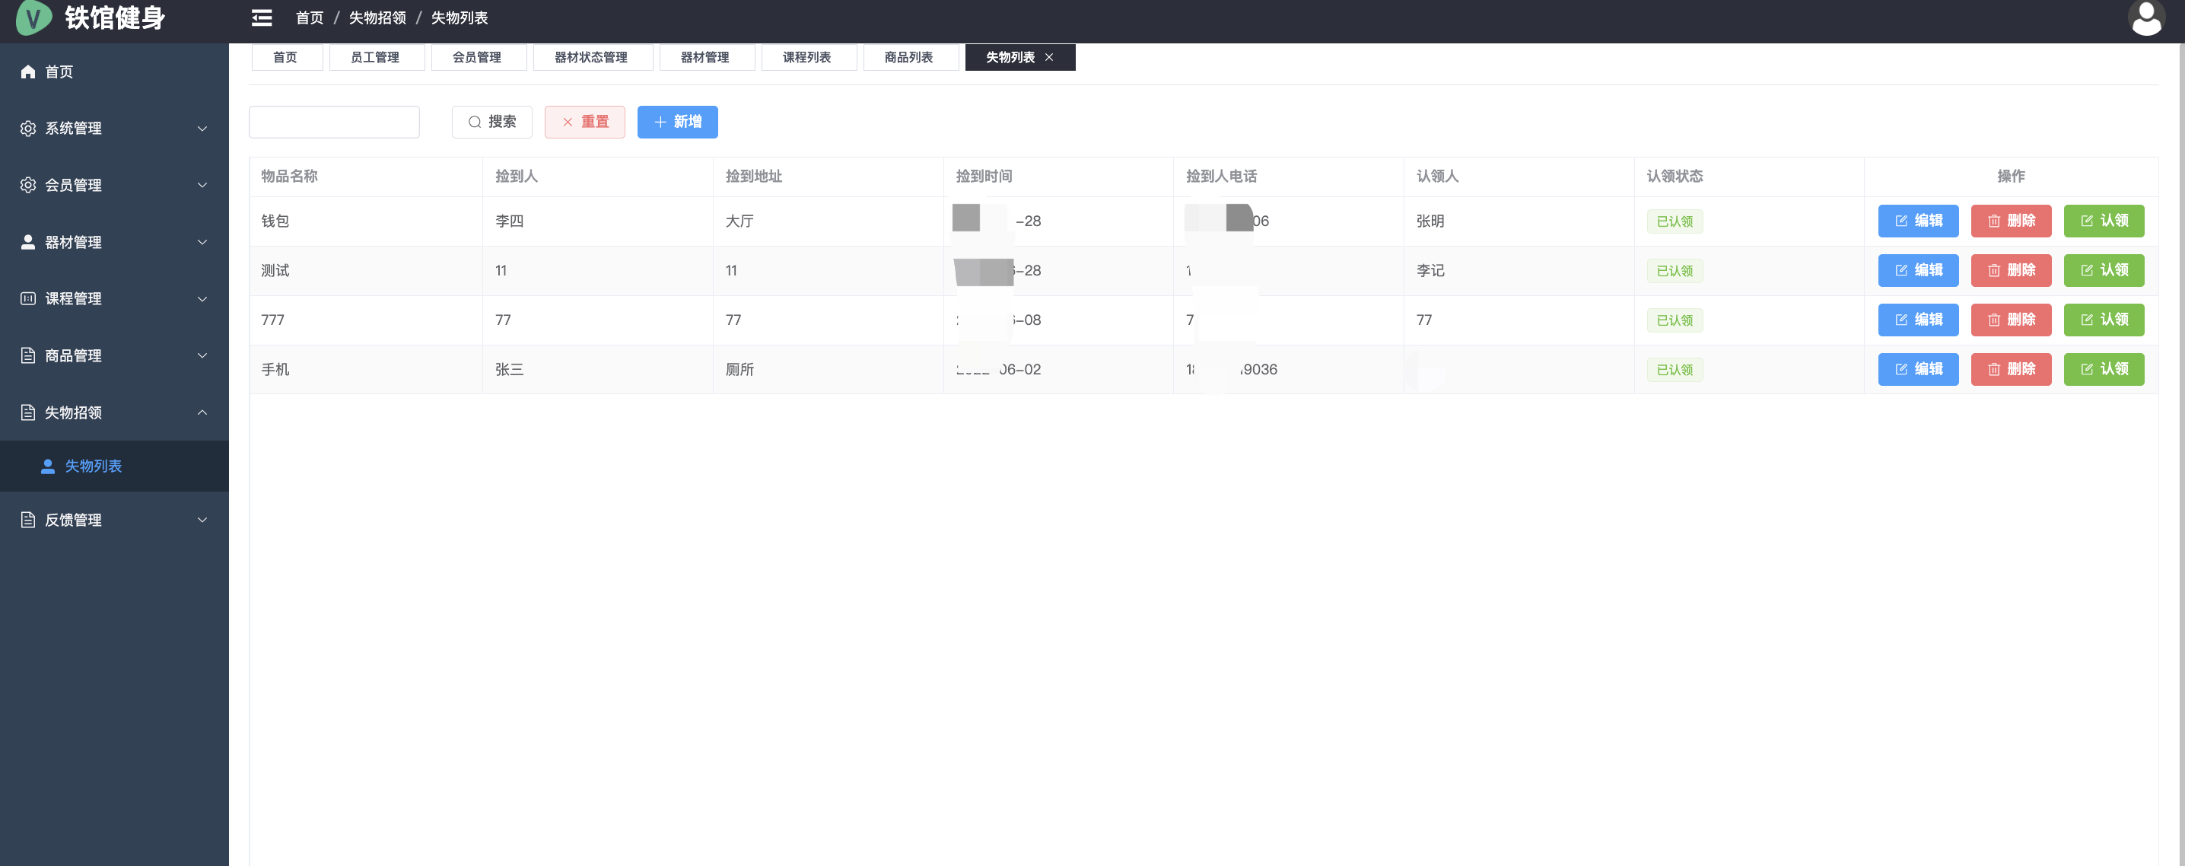Switch to the 员工管理 tab
This screenshot has height=866, width=2185.
(x=375, y=58)
